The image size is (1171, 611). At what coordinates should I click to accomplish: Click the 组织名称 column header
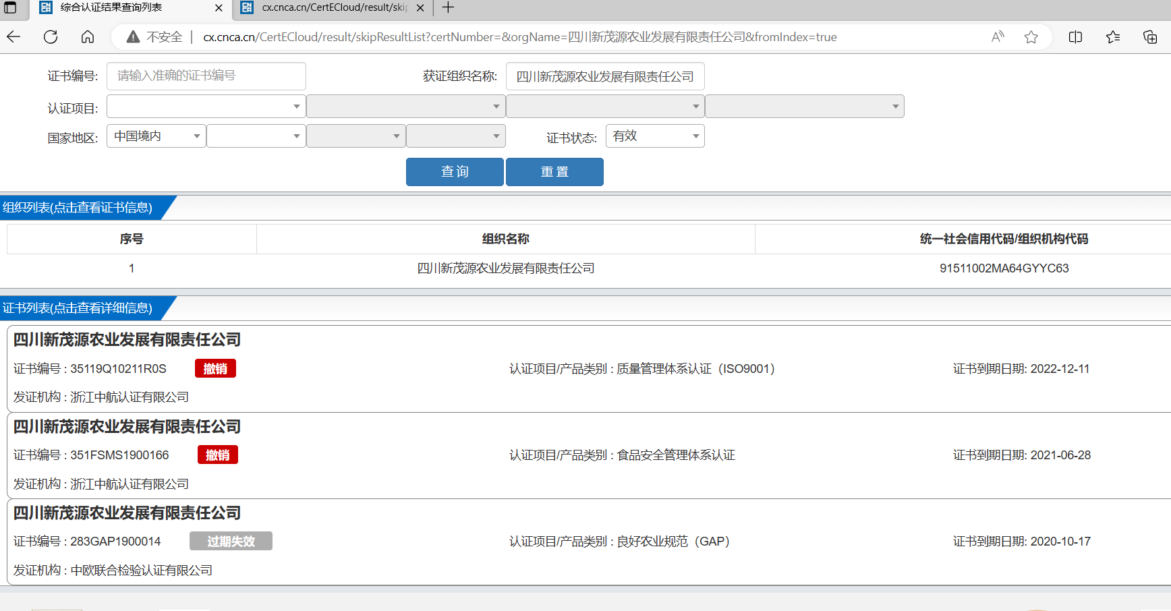click(506, 239)
